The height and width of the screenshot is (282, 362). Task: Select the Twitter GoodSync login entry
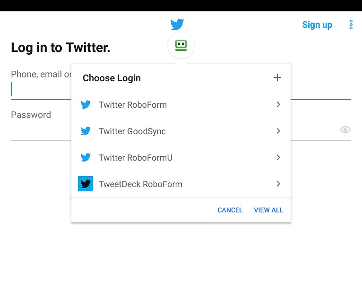(x=181, y=131)
